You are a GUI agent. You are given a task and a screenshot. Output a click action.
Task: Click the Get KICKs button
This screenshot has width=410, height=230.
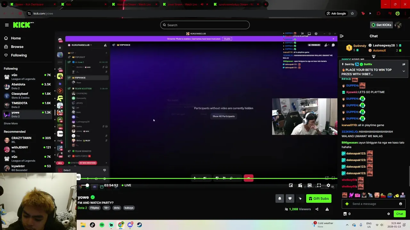point(381,25)
